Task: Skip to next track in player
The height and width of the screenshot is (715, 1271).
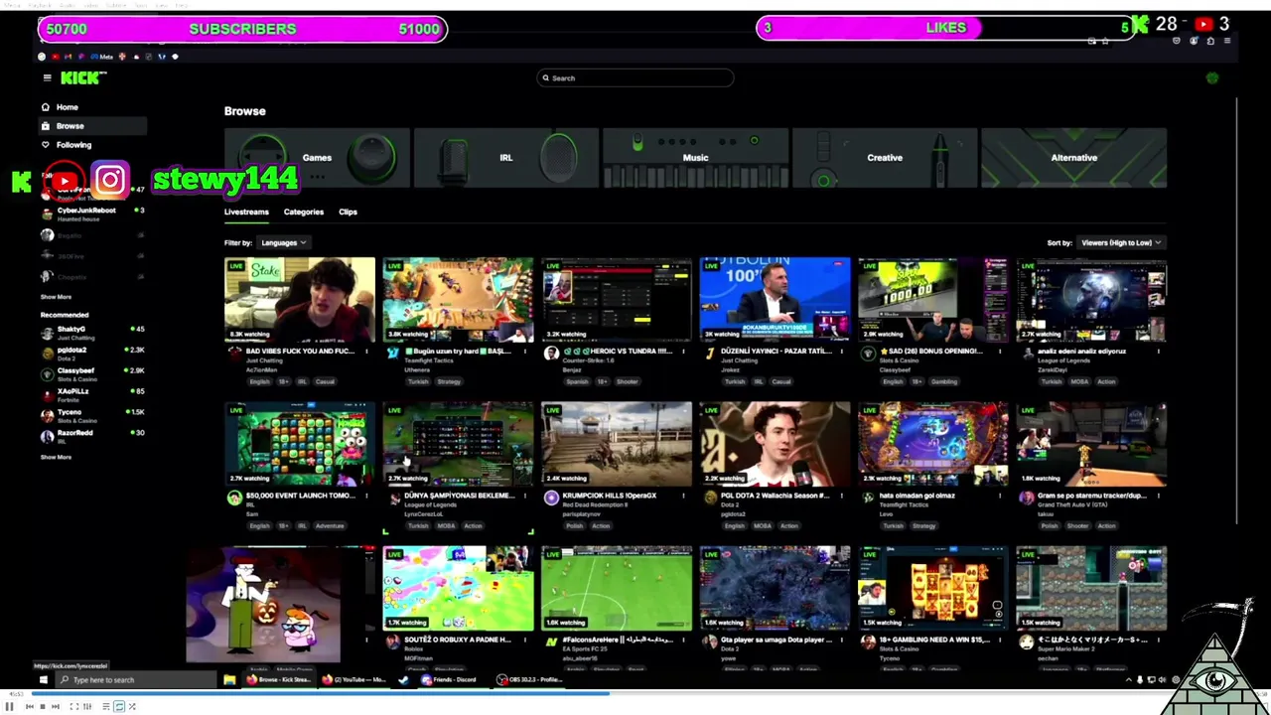Action: (55, 706)
